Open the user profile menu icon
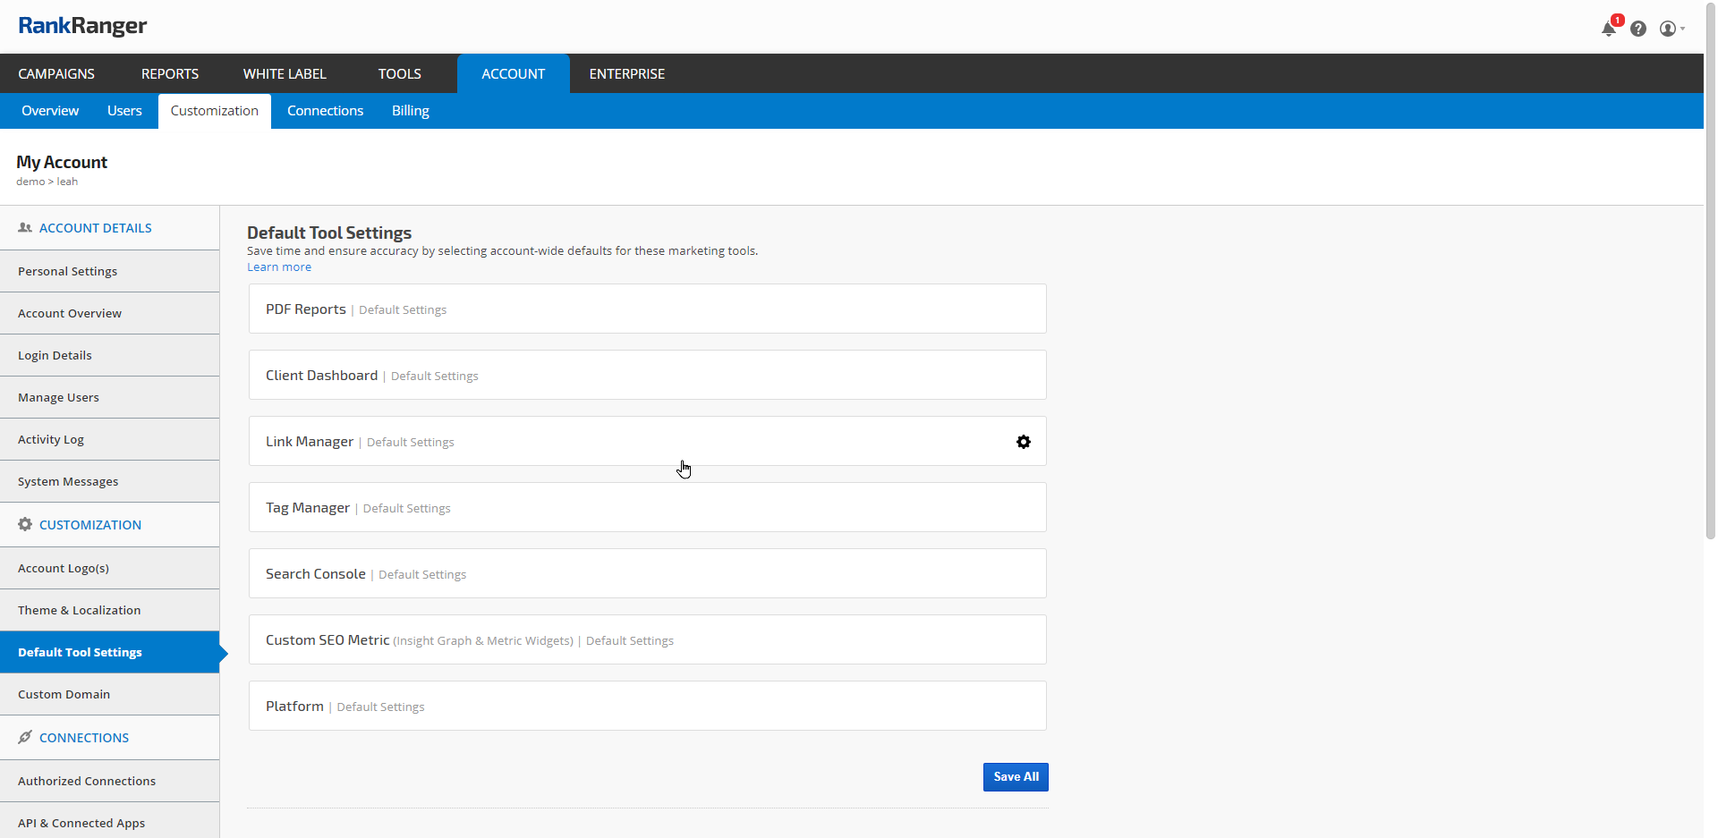This screenshot has width=1718, height=838. [1670, 29]
